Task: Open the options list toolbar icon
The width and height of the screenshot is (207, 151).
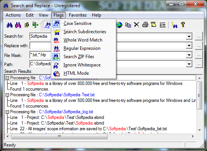Action: click(163, 25)
